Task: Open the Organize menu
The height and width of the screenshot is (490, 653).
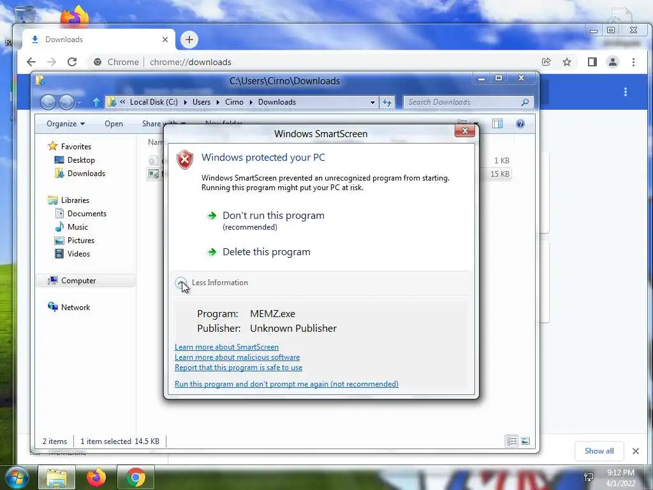Action: pyautogui.click(x=66, y=124)
